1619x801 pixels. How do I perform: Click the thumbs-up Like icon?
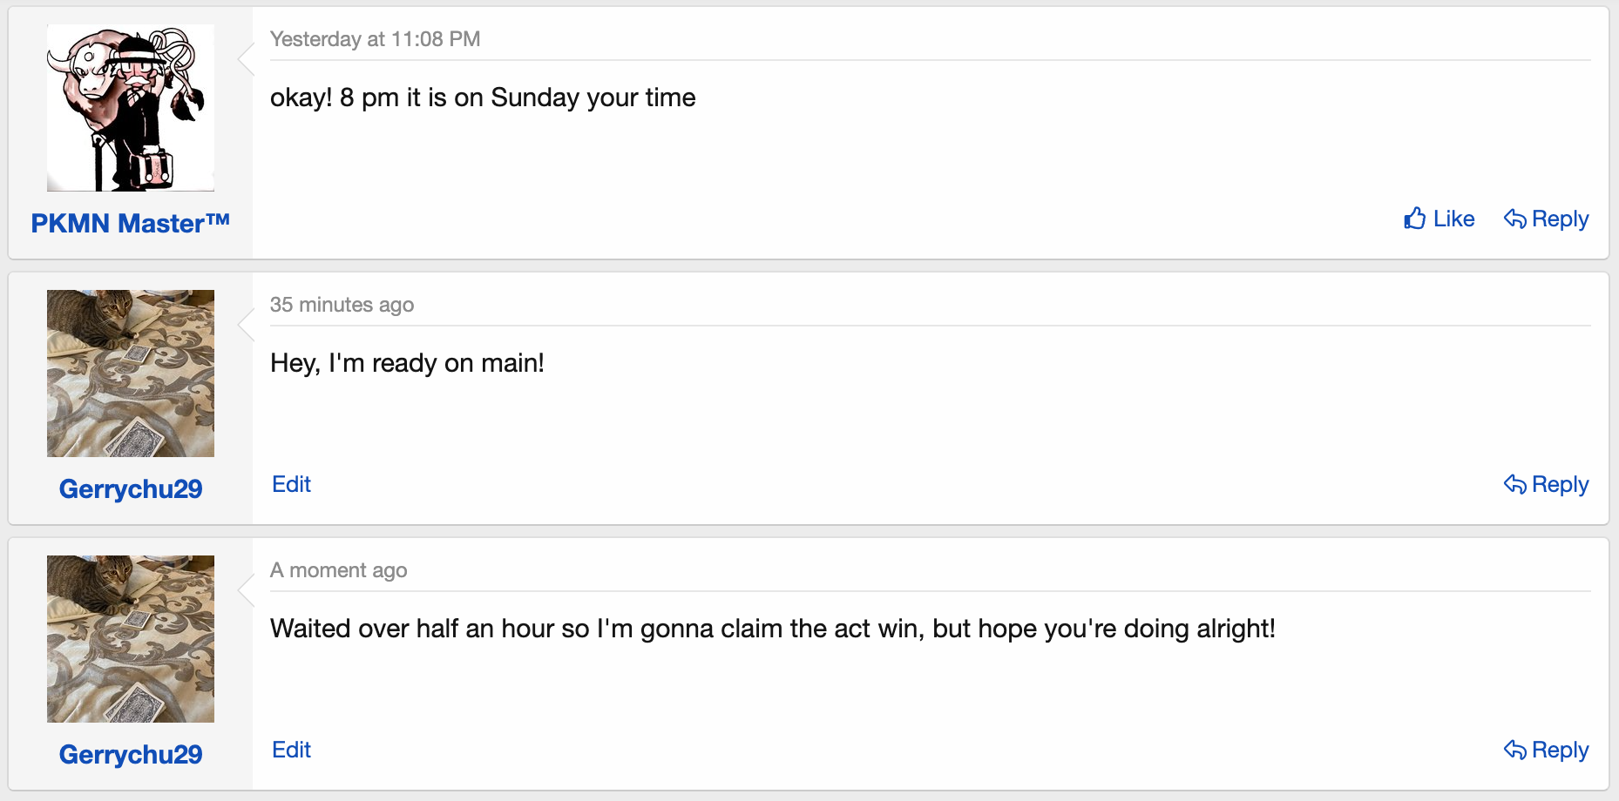[x=1414, y=219]
